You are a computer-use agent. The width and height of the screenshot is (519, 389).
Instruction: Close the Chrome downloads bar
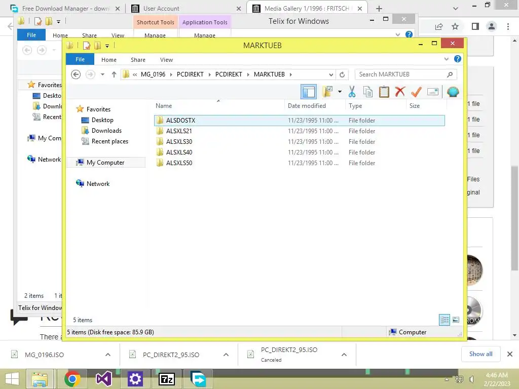510,354
